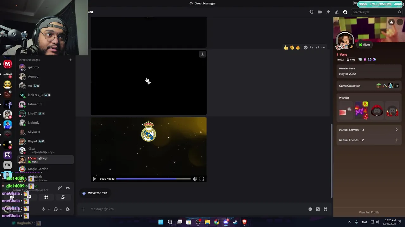405x227 pixels.
Task: Start a voice call with Yzn
Action: [x=311, y=12]
